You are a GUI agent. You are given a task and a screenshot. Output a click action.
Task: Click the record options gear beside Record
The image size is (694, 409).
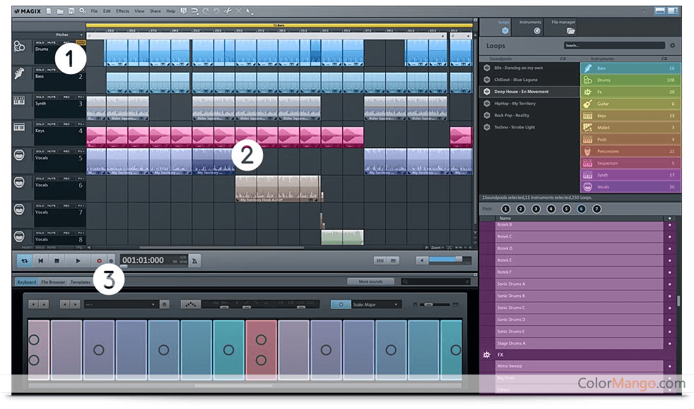[x=111, y=261]
